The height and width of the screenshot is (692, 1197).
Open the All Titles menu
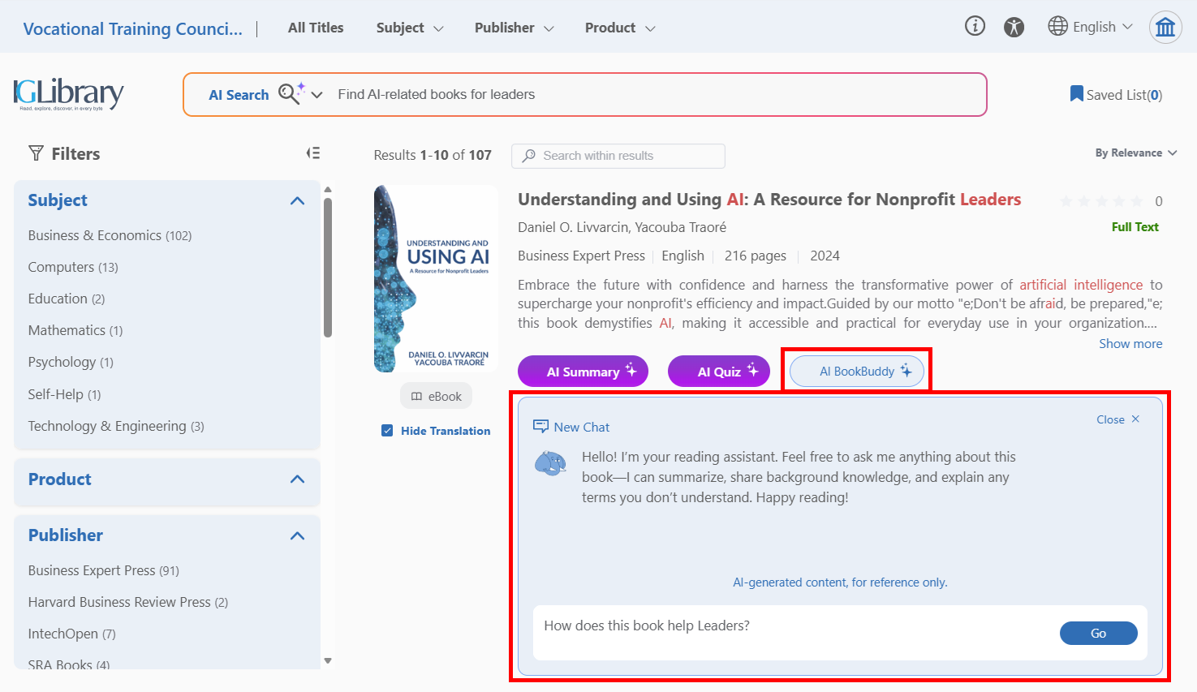coord(316,28)
